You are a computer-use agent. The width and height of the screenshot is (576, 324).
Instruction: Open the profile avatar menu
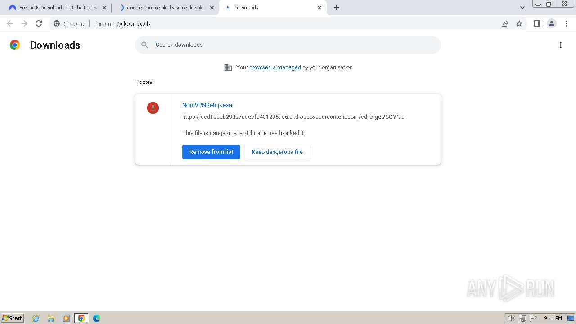click(552, 23)
